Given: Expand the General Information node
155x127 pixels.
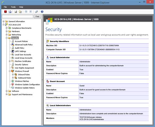Looking at the screenshot, I should [4, 21].
